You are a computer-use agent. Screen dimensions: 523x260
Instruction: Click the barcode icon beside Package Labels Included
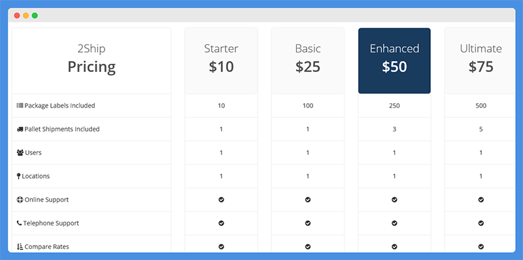click(x=20, y=106)
